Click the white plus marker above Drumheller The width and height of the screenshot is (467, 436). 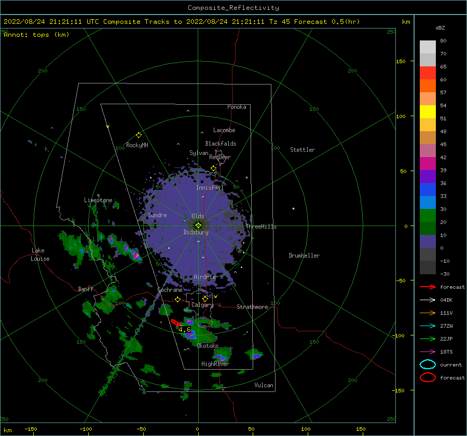[x=293, y=208]
